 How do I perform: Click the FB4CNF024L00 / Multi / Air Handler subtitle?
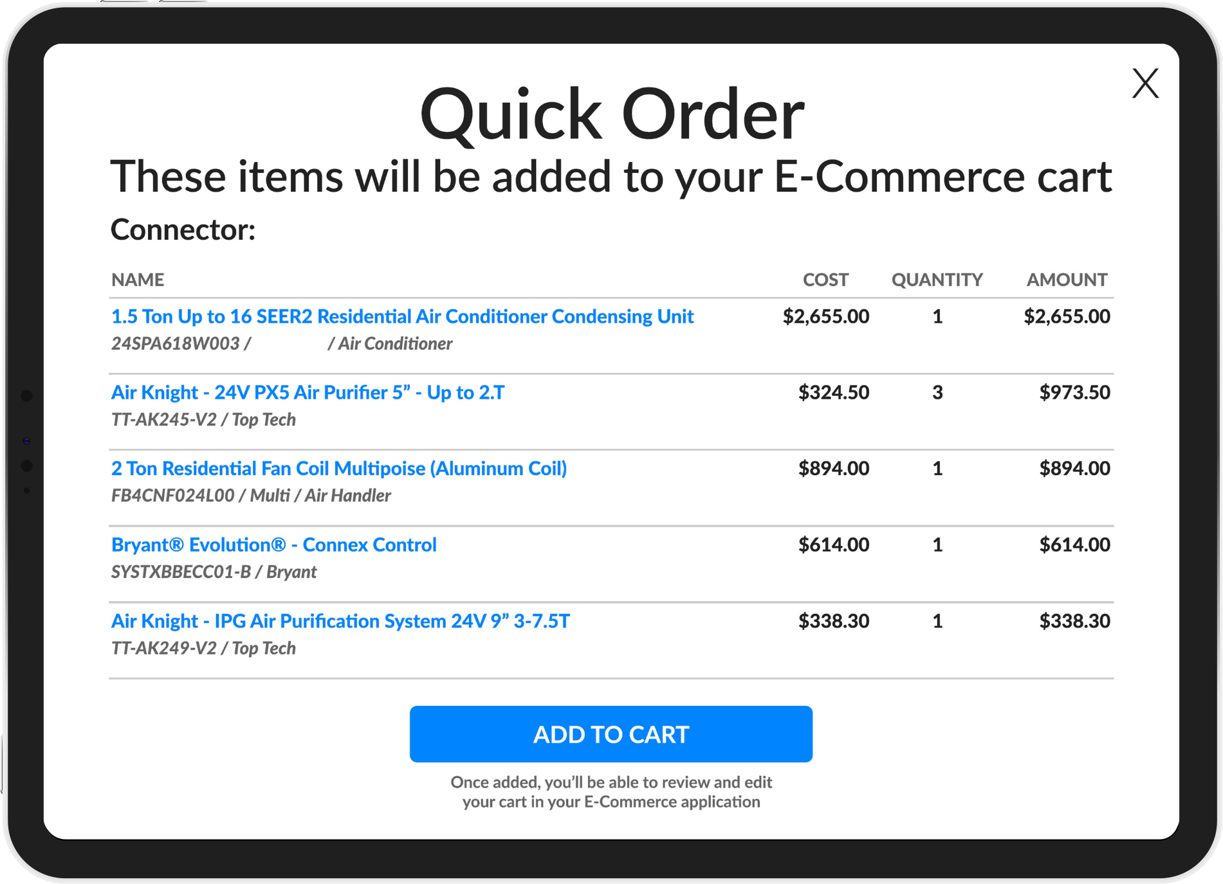[x=251, y=496]
